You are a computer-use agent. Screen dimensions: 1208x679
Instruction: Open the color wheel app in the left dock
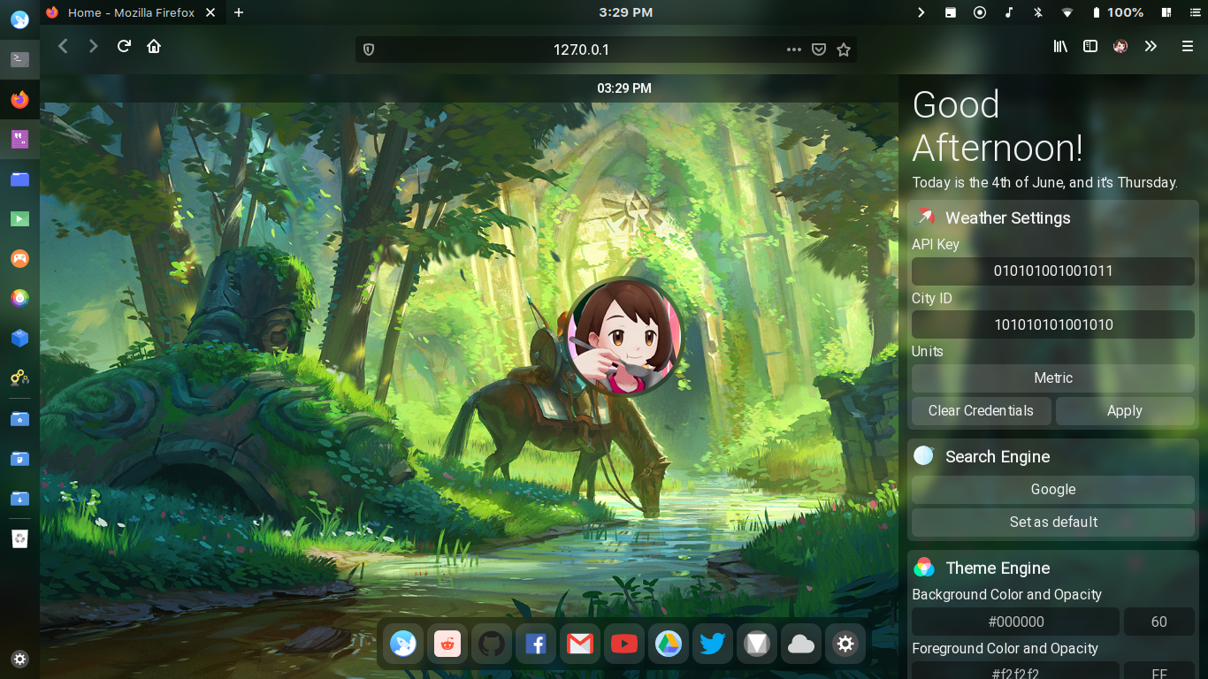click(19, 298)
